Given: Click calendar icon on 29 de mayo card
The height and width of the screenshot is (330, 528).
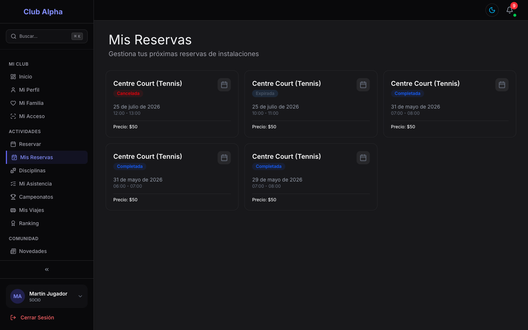Looking at the screenshot, I should 363,158.
